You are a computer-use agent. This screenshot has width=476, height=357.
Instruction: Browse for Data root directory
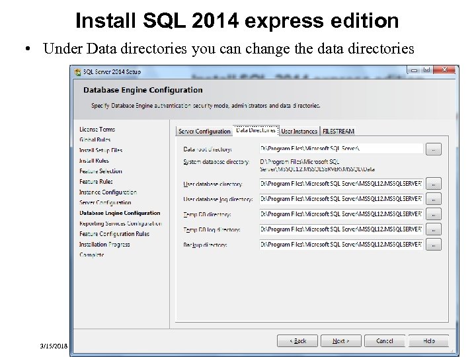434,149
